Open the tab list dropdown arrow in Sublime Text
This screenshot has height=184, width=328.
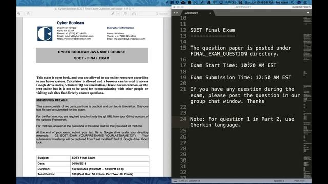click(308, 13)
